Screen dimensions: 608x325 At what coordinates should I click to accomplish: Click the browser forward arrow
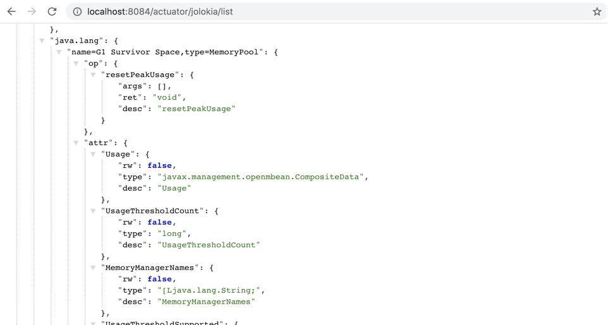[x=32, y=11]
